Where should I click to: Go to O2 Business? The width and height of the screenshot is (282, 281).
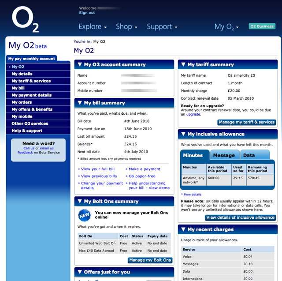pyautogui.click(x=262, y=26)
